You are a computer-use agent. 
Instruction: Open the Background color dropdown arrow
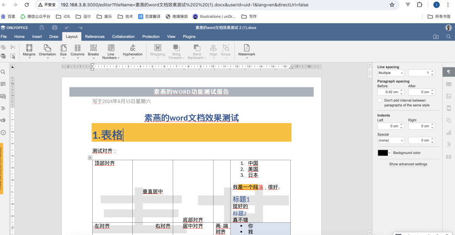(x=389, y=153)
